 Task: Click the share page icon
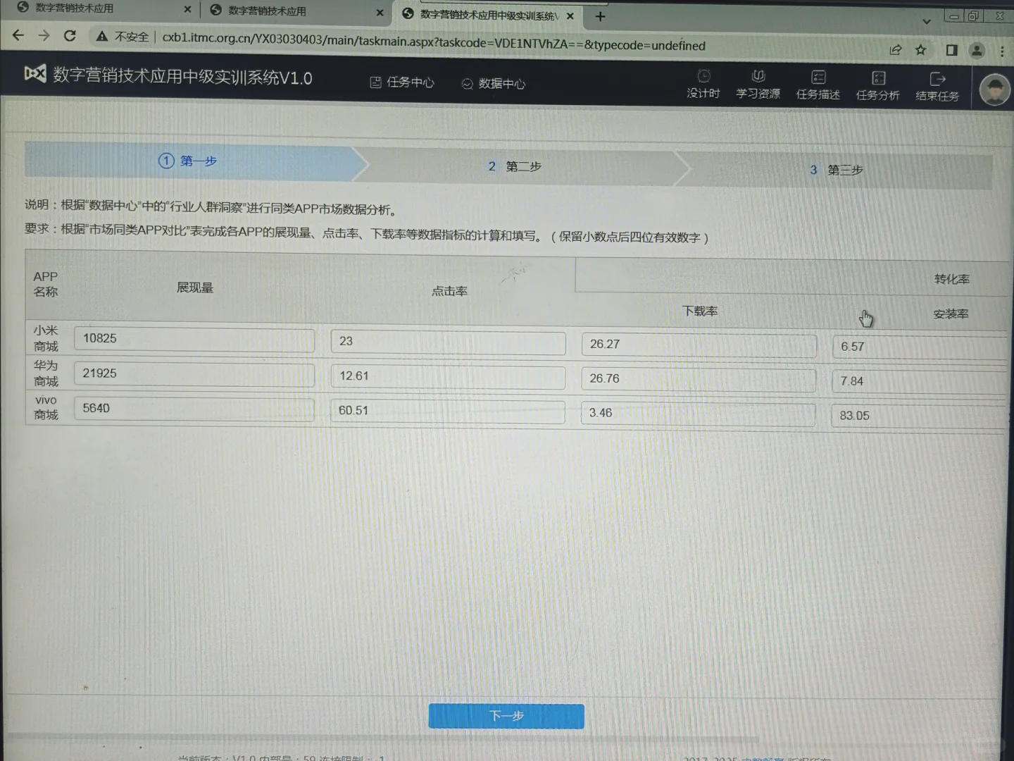pos(895,50)
